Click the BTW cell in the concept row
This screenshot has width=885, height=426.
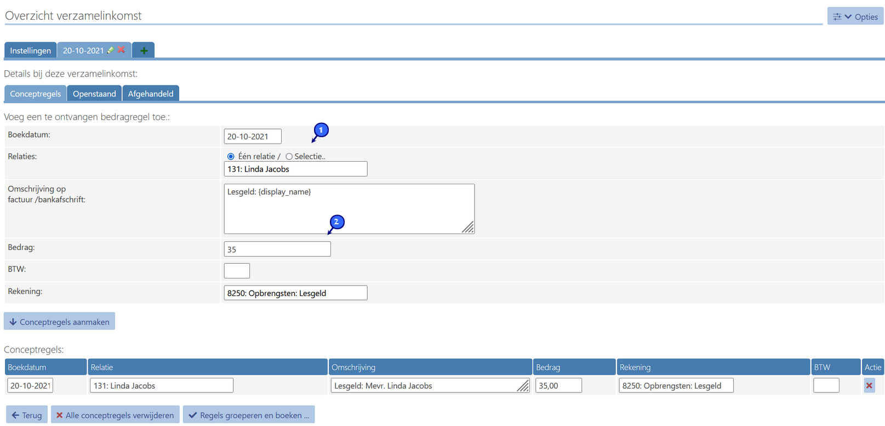coord(826,385)
